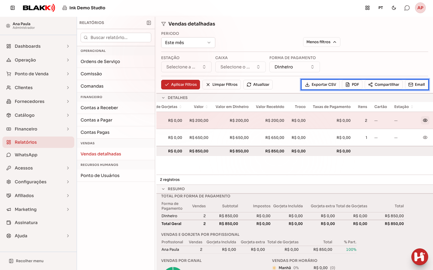433x270 pixels.
Task: Click the Ajuda lifebuoy icon
Action: (9, 236)
